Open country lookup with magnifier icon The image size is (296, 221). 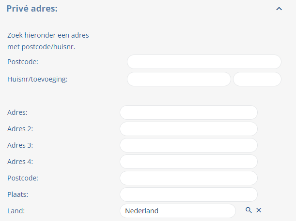(x=249, y=210)
